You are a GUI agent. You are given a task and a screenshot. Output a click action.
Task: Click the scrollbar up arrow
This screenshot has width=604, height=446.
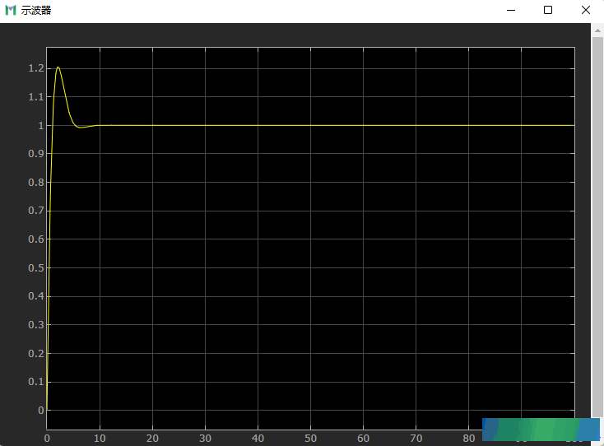coord(597,30)
